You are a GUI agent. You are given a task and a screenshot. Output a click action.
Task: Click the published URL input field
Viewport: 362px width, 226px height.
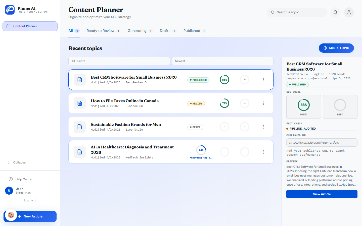pyautogui.click(x=322, y=142)
